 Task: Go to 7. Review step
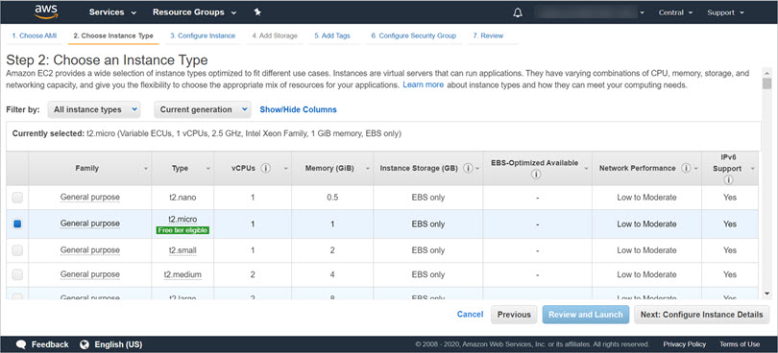488,35
